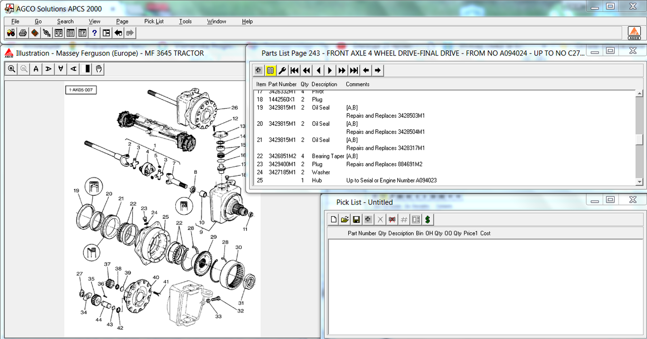Click the '1 AK05 007' illustration label
Screen dimensions: 647x339
tap(81, 90)
